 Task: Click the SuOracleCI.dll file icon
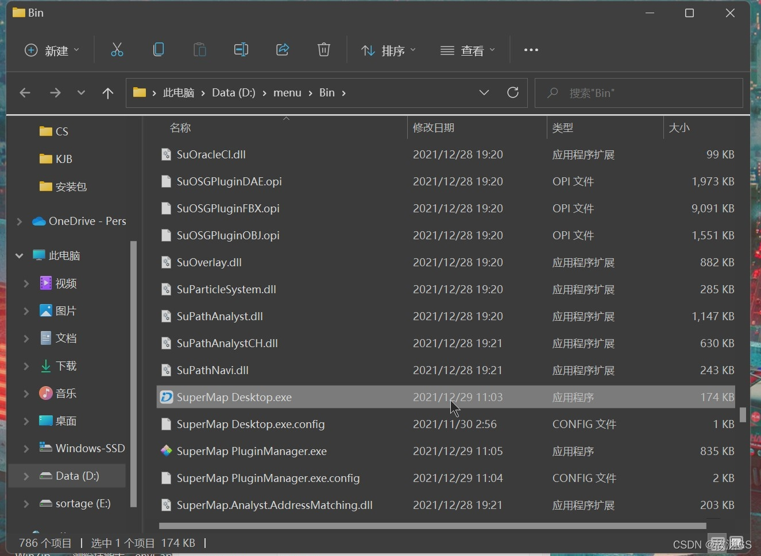click(167, 154)
